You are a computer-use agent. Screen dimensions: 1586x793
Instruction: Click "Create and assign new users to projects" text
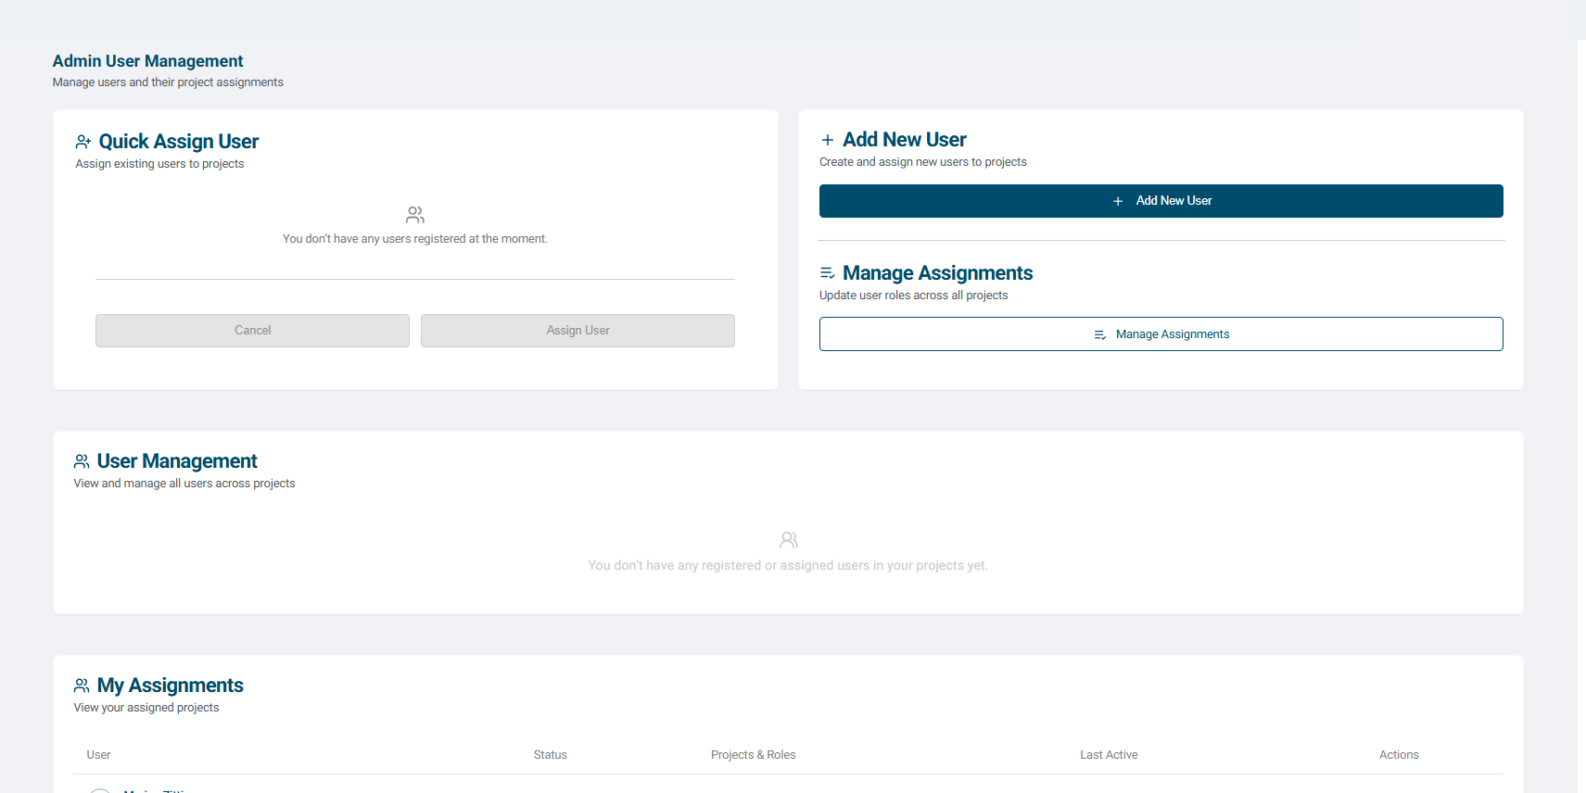923,162
